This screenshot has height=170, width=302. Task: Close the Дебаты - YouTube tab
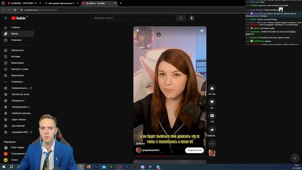[115, 3]
